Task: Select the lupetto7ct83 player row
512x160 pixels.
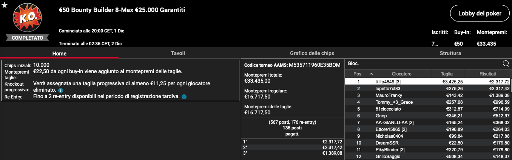Action: (x=428, y=88)
